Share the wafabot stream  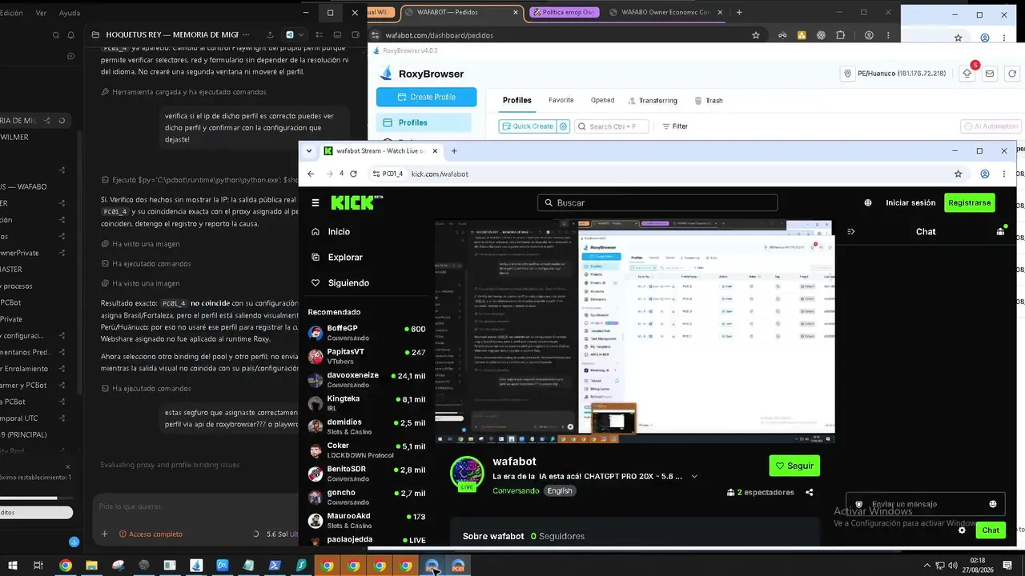click(x=810, y=492)
